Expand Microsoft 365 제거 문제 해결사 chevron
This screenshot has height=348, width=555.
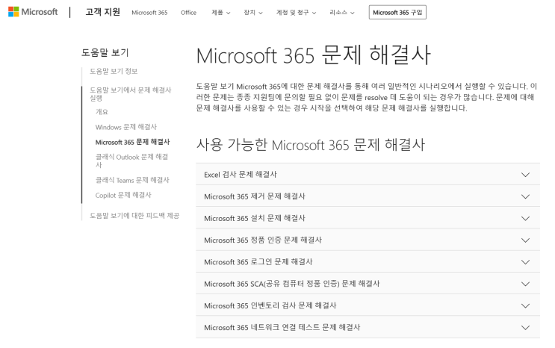(x=525, y=196)
